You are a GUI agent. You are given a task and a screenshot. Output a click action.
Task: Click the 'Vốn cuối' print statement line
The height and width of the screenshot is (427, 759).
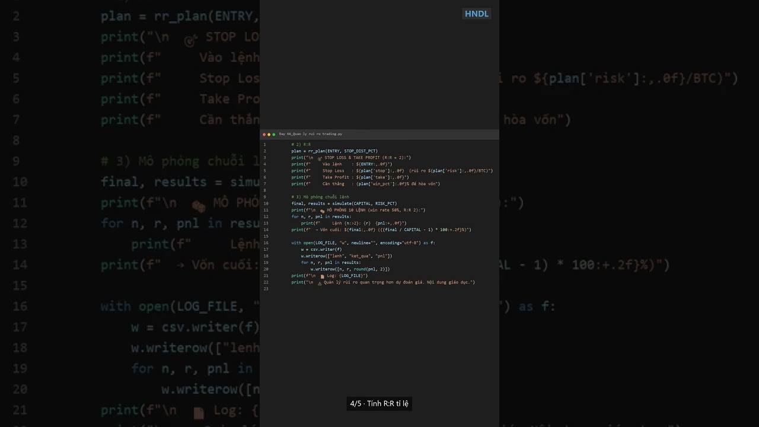point(381,230)
